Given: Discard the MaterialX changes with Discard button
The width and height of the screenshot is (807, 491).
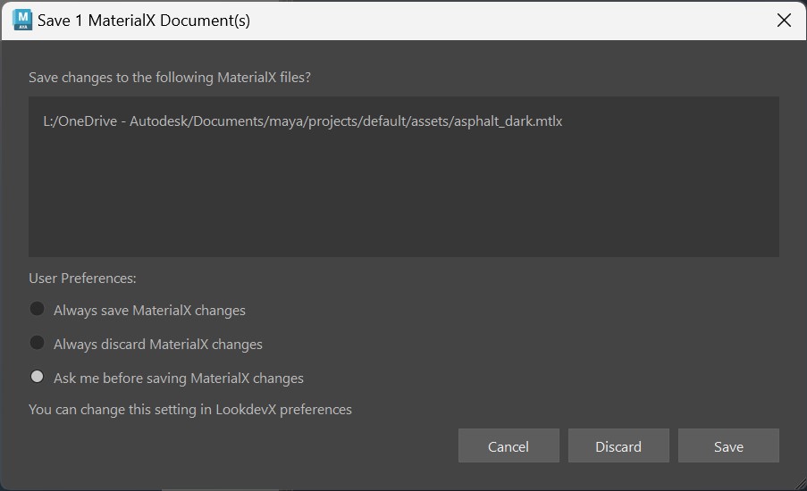Looking at the screenshot, I should pyautogui.click(x=618, y=446).
